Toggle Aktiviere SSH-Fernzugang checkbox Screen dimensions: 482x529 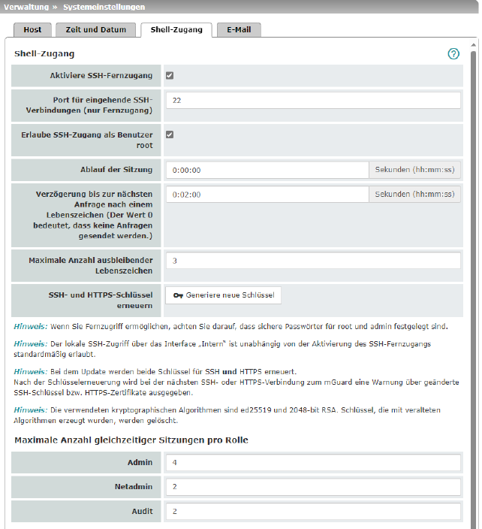pos(170,76)
